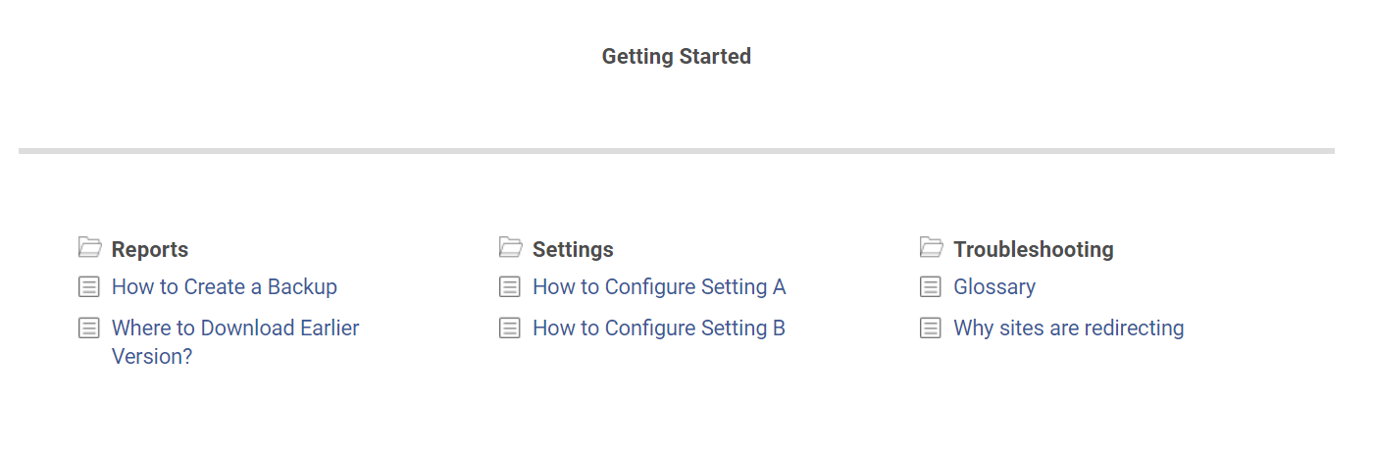The image size is (1374, 454).
Task: Open the Troubleshooting category
Action: [x=1033, y=250]
